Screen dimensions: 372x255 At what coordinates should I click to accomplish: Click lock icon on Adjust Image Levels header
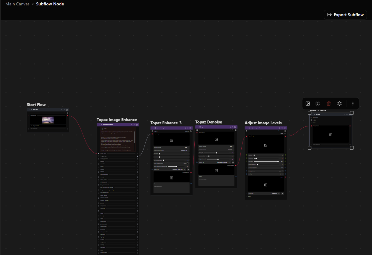point(280,128)
